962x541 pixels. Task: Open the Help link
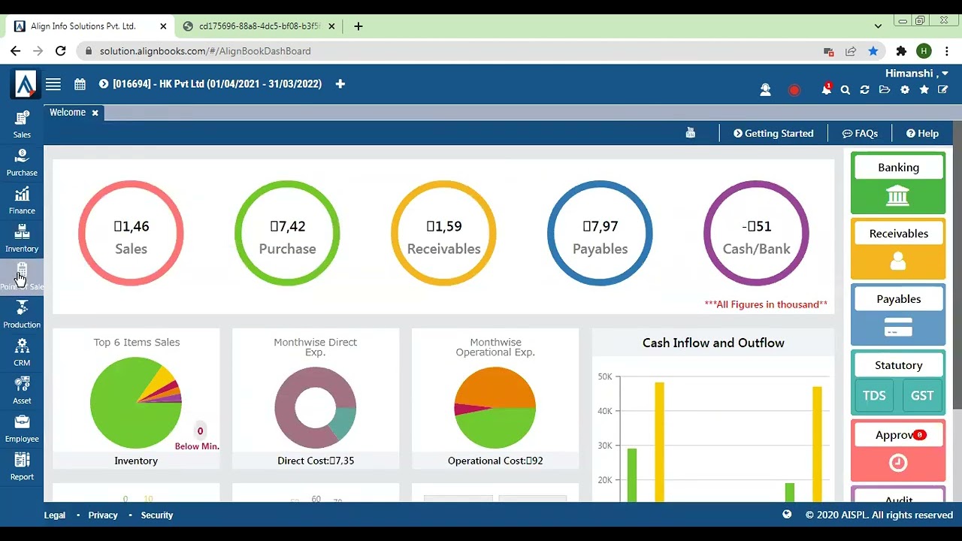(922, 133)
